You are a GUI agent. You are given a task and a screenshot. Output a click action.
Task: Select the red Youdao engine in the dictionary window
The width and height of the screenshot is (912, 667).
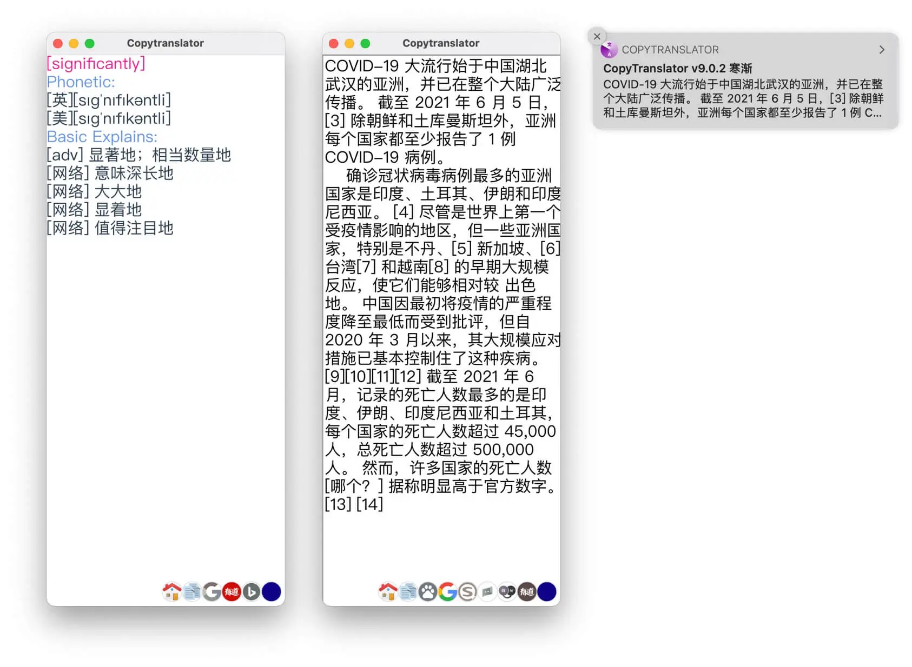coord(232,591)
